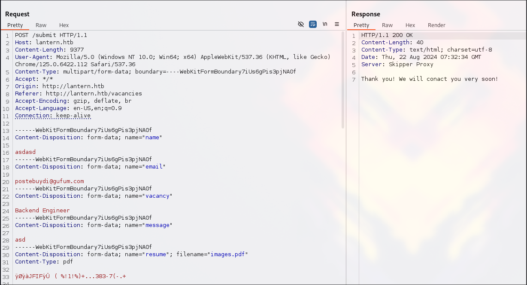Select the Request Pretty tab
The height and width of the screenshot is (285, 527).
coord(15,25)
